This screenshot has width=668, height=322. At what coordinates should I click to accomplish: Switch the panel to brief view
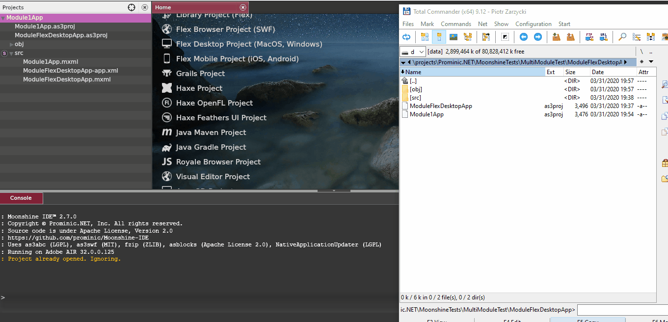point(425,37)
